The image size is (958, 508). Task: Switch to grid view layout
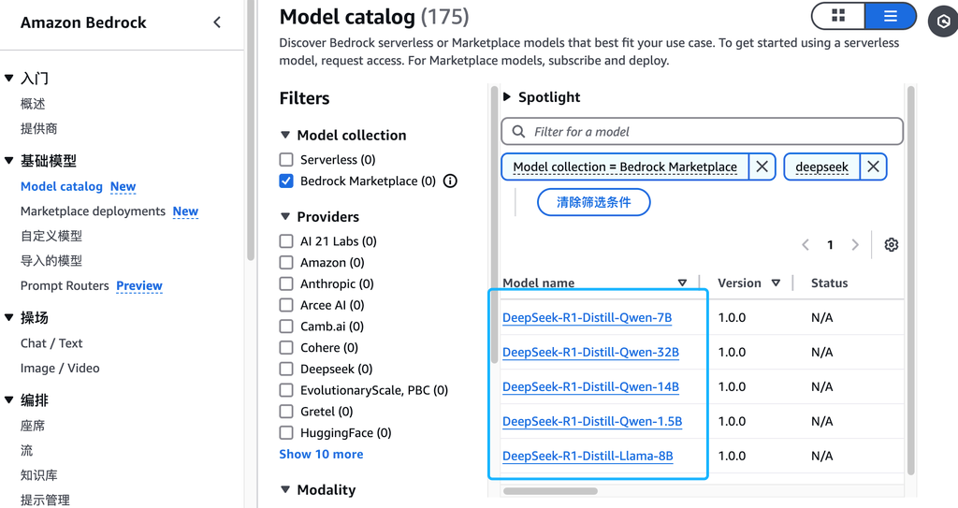tap(838, 16)
